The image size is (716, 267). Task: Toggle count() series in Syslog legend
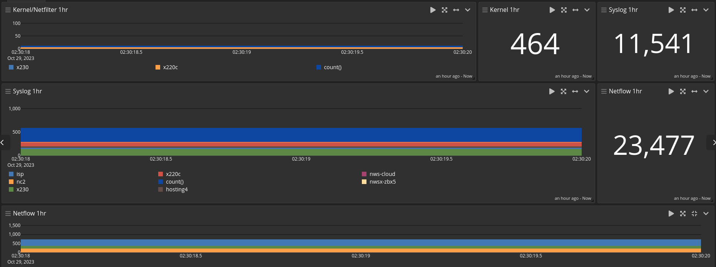click(x=171, y=182)
